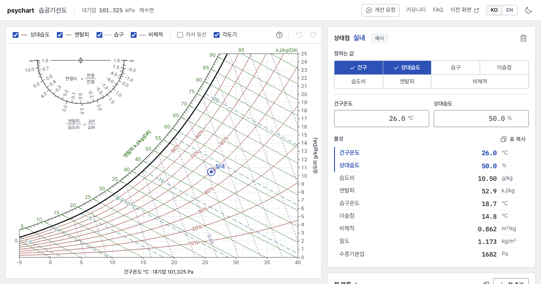Toggle the 엔탈피 lines checkbox

click(60, 35)
